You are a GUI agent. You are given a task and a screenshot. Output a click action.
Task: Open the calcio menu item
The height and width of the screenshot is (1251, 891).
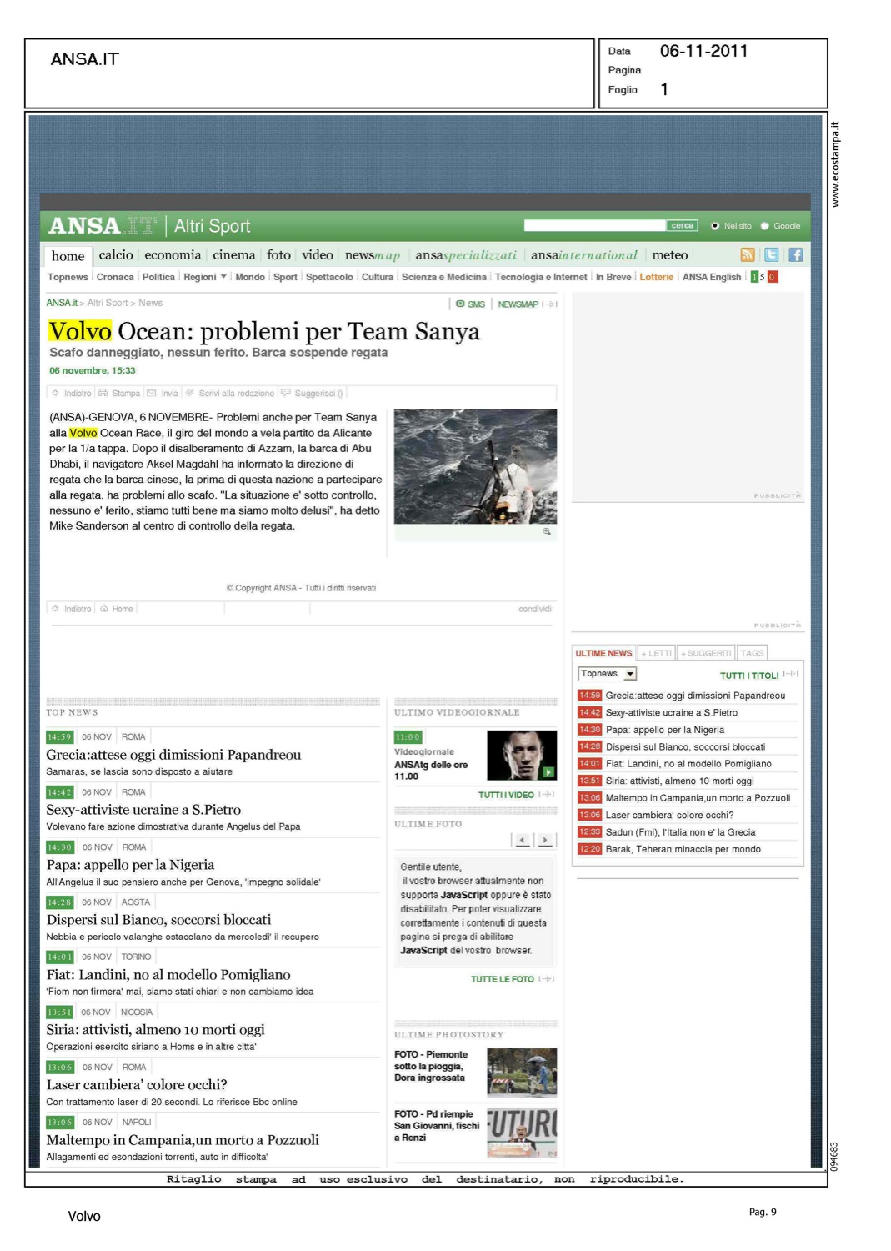[116, 255]
